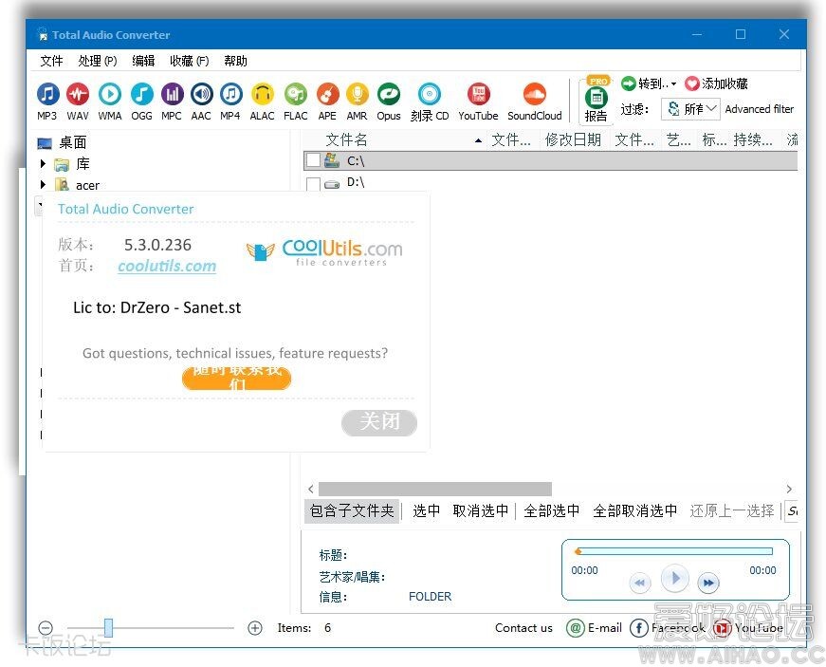Viewport: 826px width, 667px height.
Task: Click the 关闭 close button in About dialog
Action: tap(379, 422)
